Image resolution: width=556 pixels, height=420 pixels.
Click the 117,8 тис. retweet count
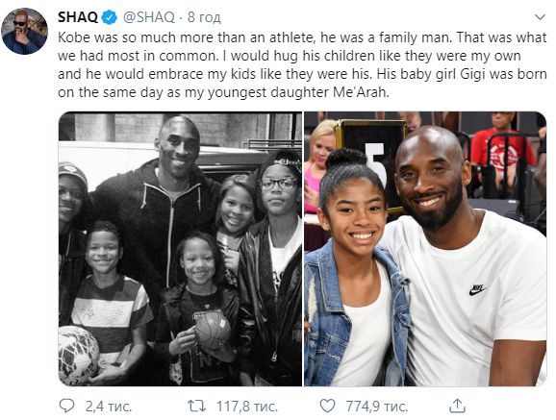tap(247, 407)
